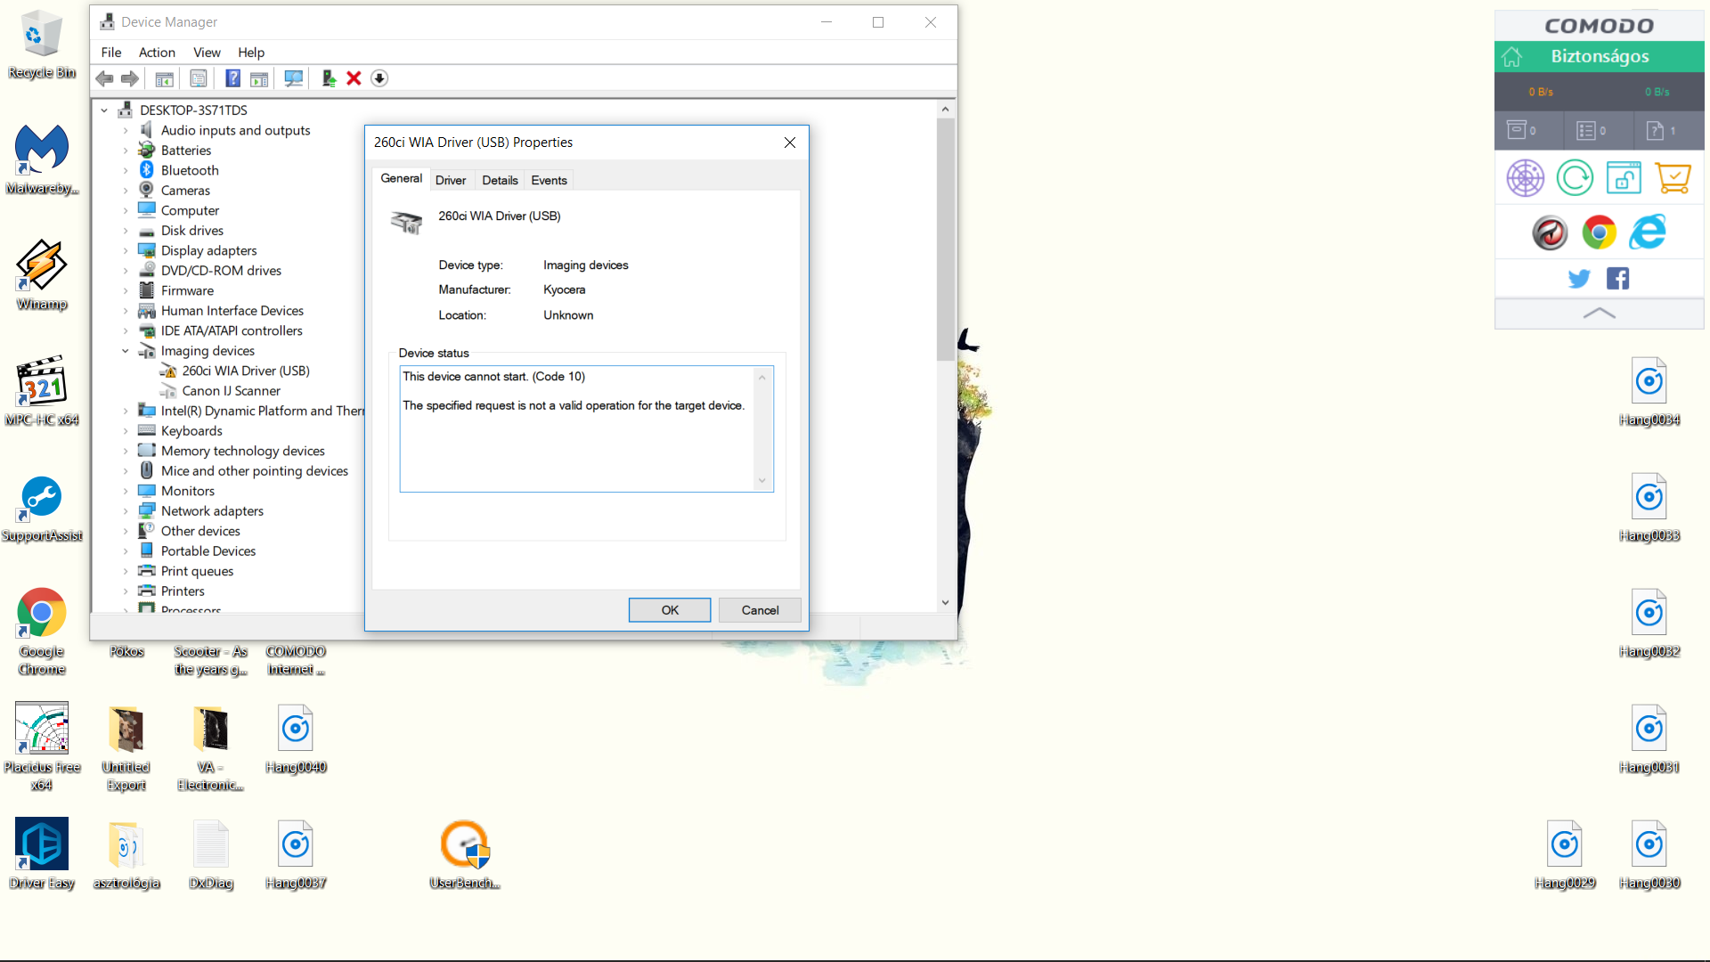Screen dimensions: 1710x962
Task: Click the Disable device down-arrow icon
Action: coord(379,78)
